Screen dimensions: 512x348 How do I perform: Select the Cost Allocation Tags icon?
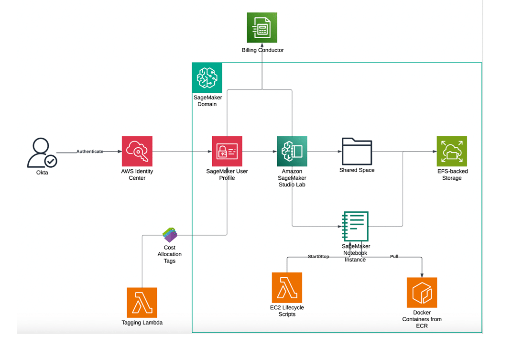[x=170, y=234]
